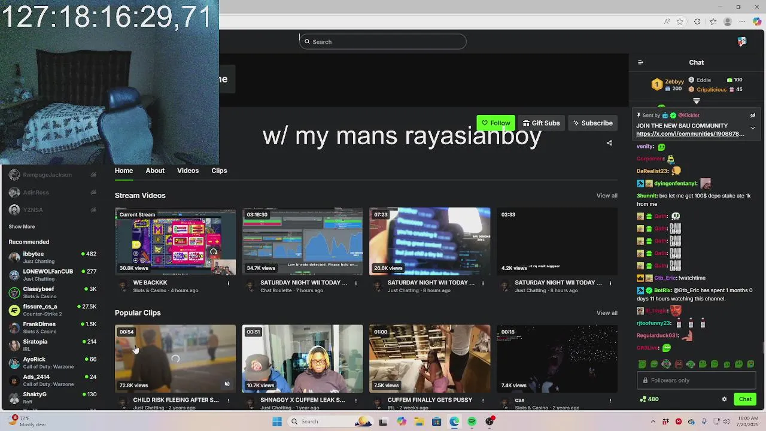The width and height of the screenshot is (766, 431).
Task: Open weather widget showing 72°F
Action: coord(28,421)
